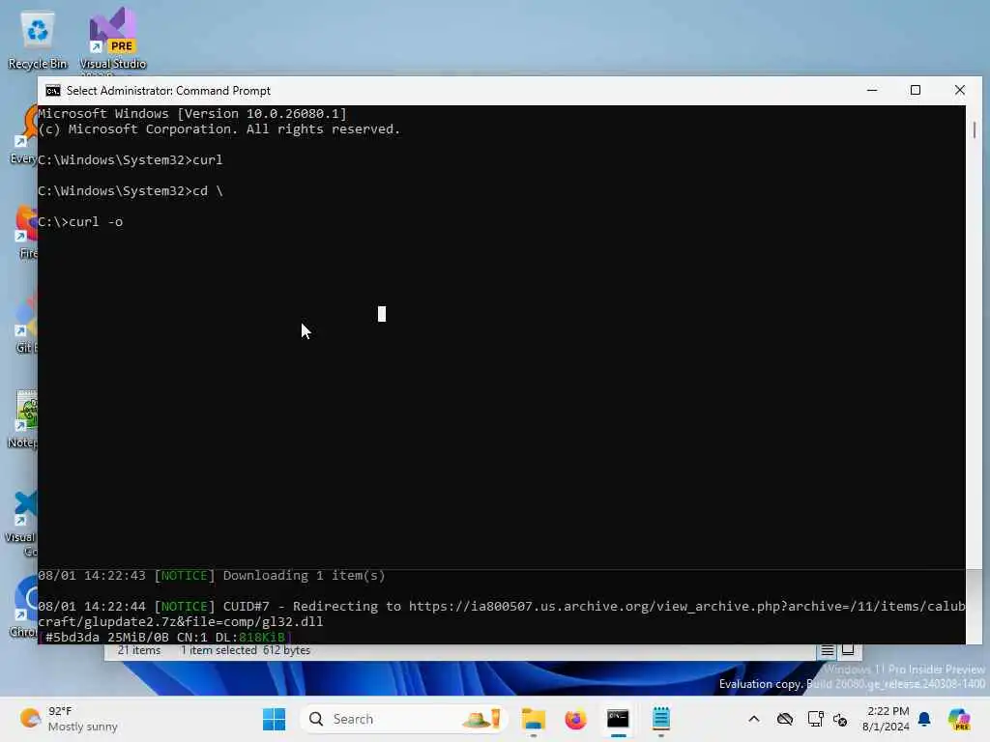Open the Visual Studio Code desktop shortcut
Viewport: 990px width, 742px height.
pos(23,523)
